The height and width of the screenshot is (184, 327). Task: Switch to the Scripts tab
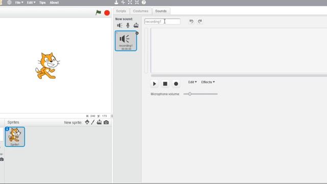(x=121, y=11)
